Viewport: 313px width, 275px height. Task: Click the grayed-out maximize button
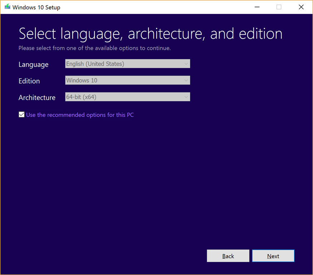279,7
